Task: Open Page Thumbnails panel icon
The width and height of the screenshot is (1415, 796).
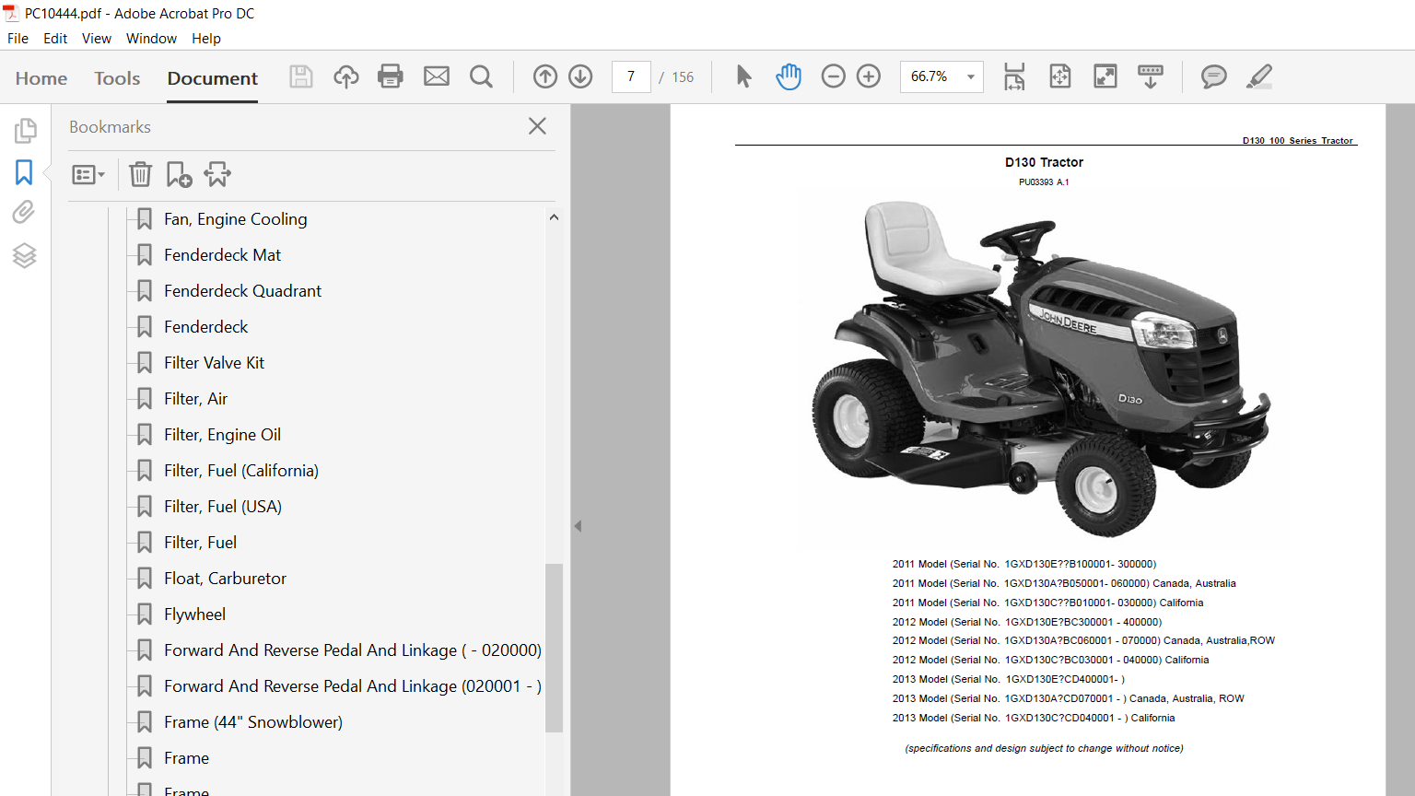Action: [x=25, y=131]
